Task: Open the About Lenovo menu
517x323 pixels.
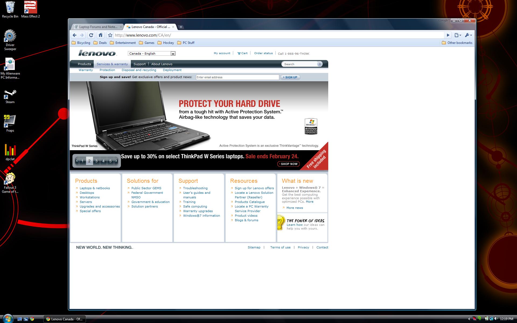Action: click(162, 64)
